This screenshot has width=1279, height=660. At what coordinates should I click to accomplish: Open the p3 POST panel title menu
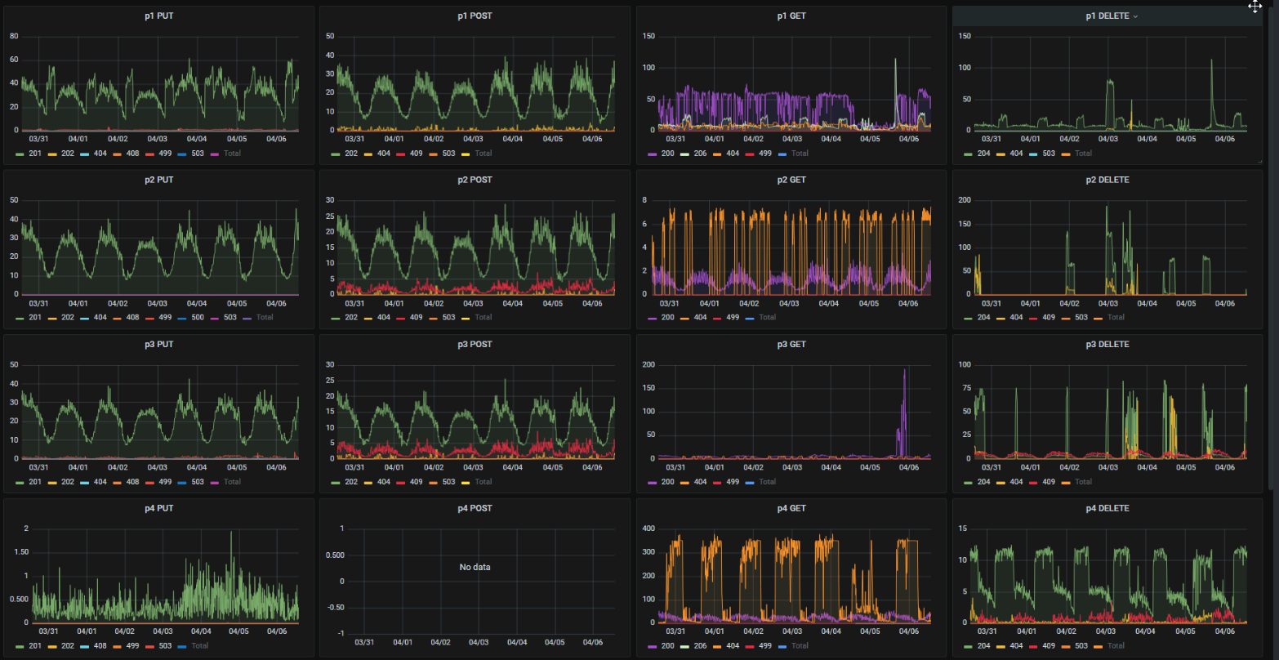[x=475, y=345]
